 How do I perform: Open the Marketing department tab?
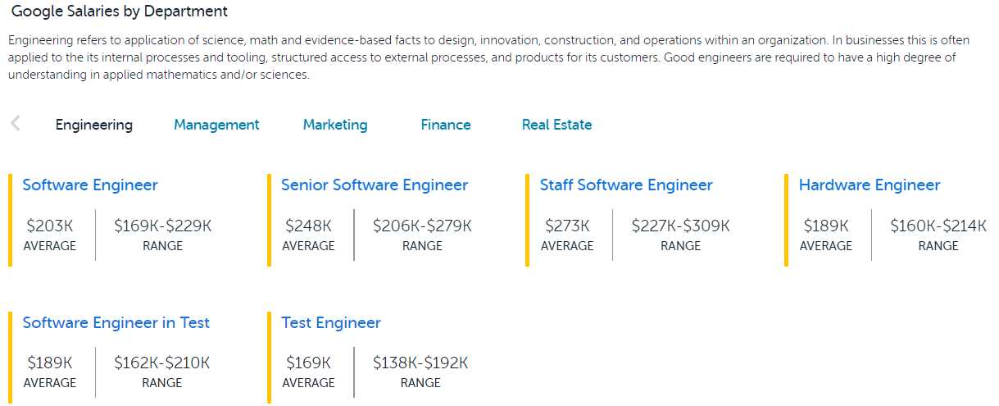click(x=335, y=125)
